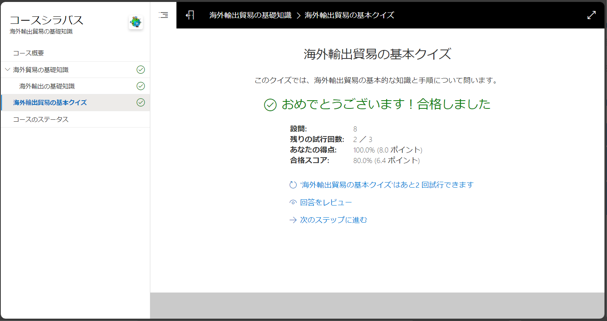Click the breadcrumb separator chevron
Viewport: 607px width, 321px height.
coord(298,16)
